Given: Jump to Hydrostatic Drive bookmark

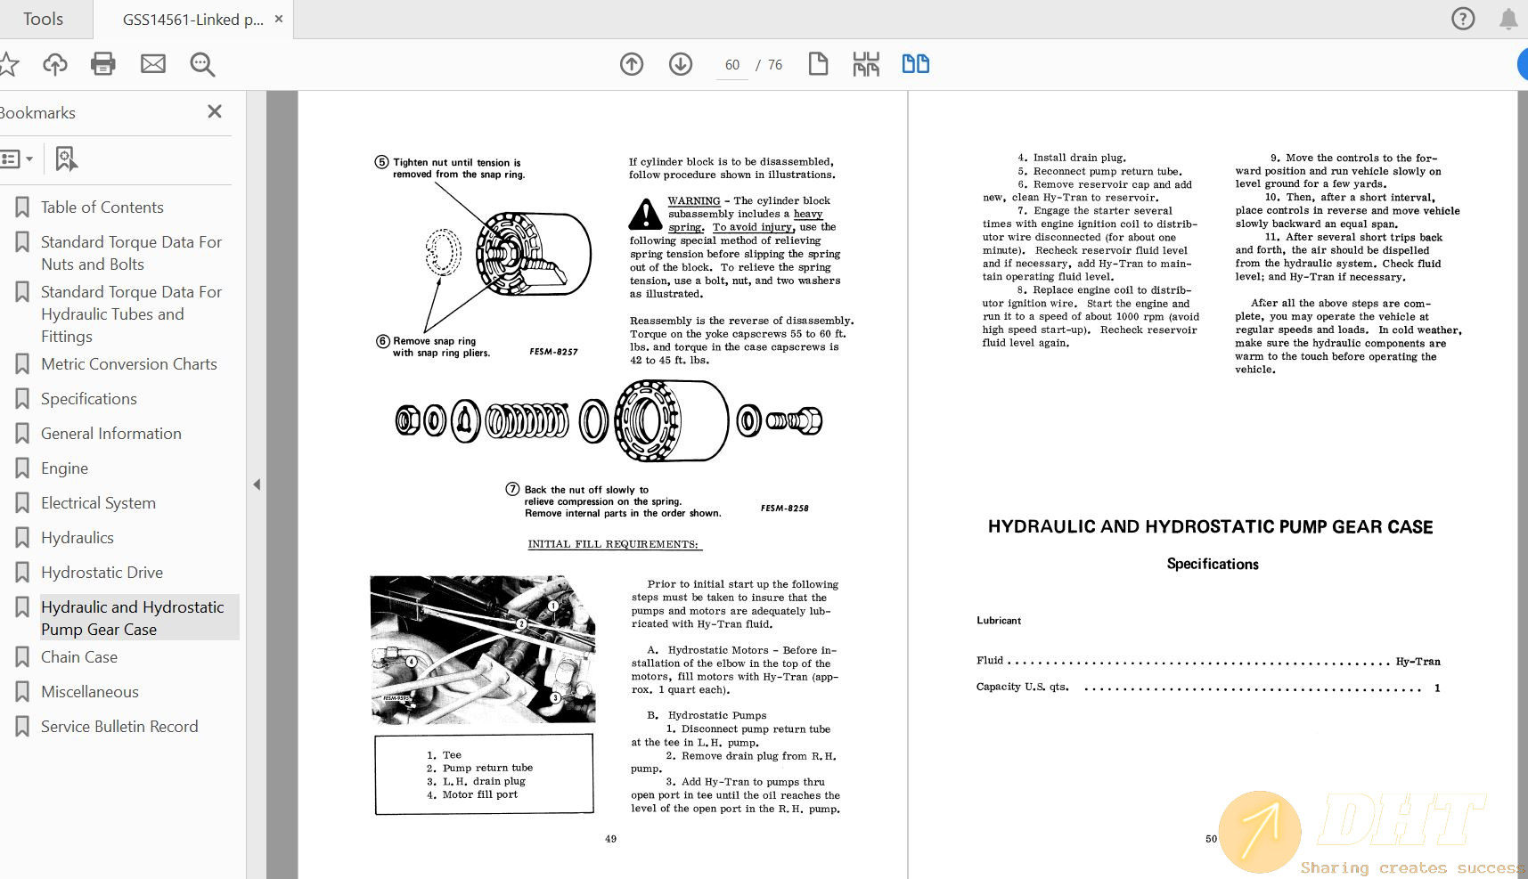Looking at the screenshot, I should [102, 573].
